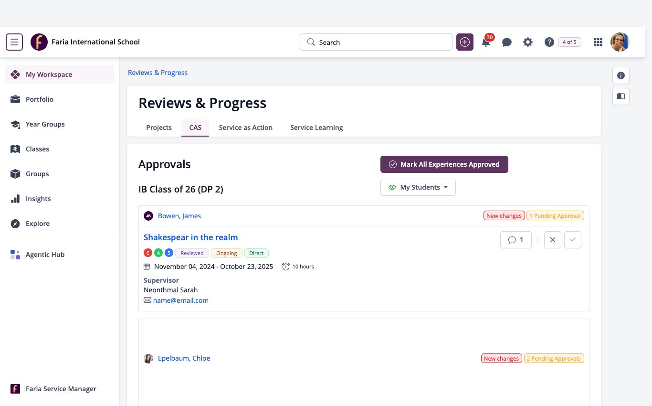Switch to Service Learning tab

click(x=316, y=128)
